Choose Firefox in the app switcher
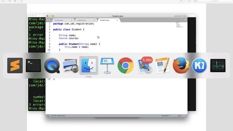The image size is (233, 131). (x=181, y=65)
